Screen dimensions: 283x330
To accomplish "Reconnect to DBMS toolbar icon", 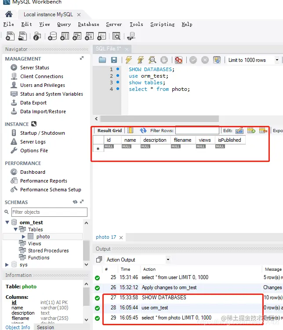I will [131, 36].
